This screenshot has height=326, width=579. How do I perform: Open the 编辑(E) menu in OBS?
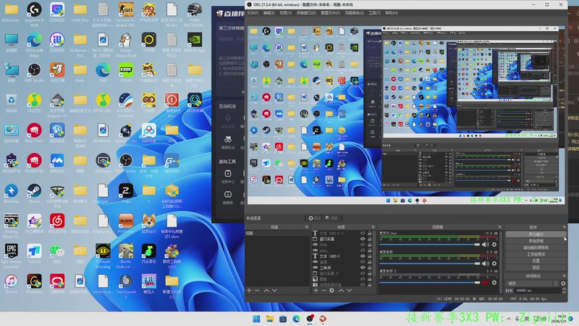(269, 13)
